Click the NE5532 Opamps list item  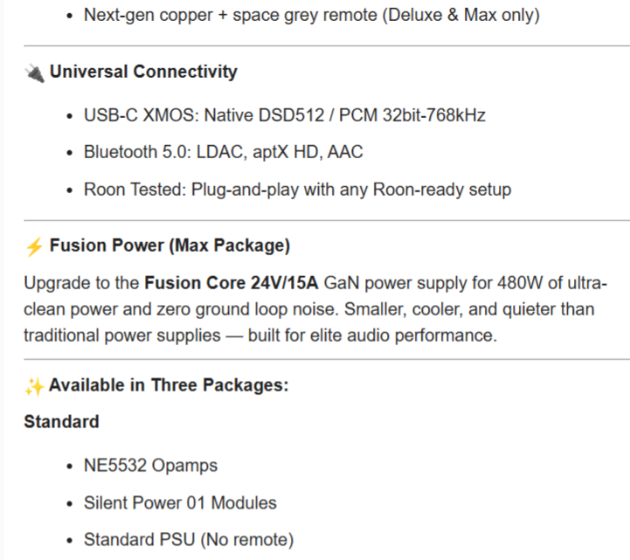tap(150, 466)
